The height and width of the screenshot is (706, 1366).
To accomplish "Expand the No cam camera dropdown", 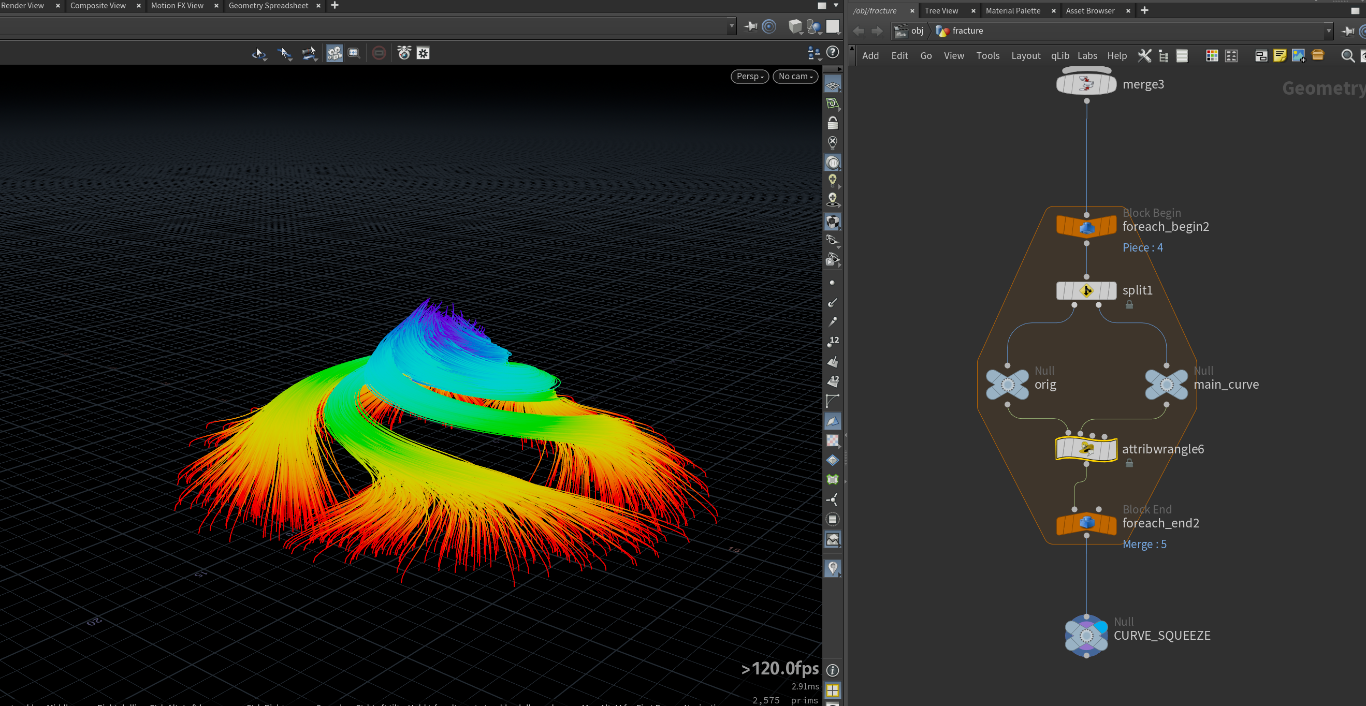I will coord(795,76).
